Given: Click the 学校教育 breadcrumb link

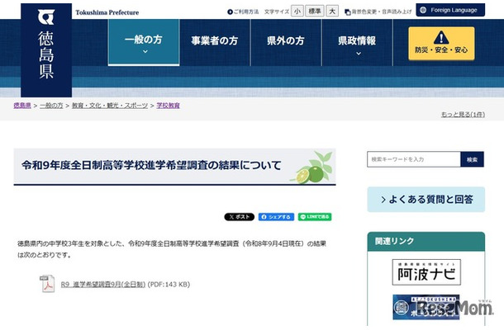Looking at the screenshot, I should click(168, 106).
